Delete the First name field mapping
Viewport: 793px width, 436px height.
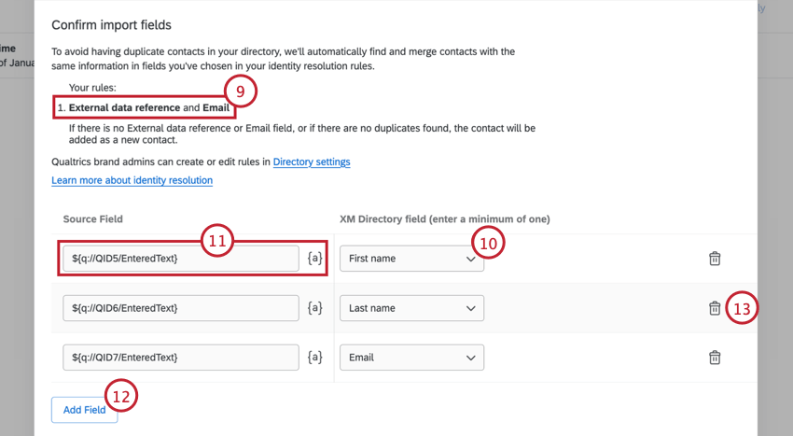[715, 259]
